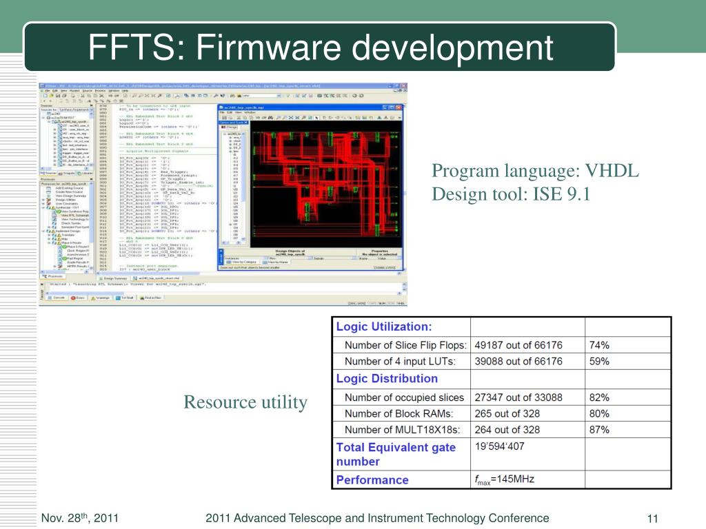Click the Open file toolbar icon

[51, 96]
